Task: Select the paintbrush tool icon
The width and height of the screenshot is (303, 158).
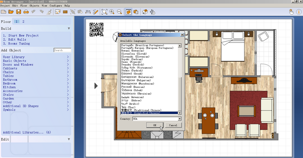Action: tap(49, 12)
